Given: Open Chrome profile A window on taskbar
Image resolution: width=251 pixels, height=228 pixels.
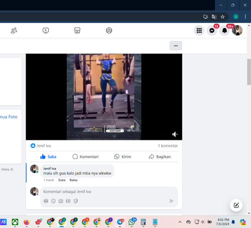Looking at the screenshot, I should tap(85, 222).
